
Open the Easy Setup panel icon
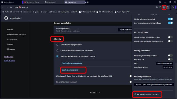click(x=164, y=7)
